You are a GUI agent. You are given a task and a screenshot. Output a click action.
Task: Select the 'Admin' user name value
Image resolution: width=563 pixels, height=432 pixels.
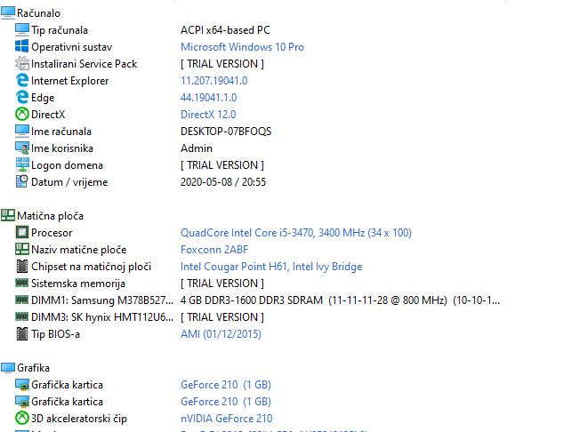(x=197, y=148)
